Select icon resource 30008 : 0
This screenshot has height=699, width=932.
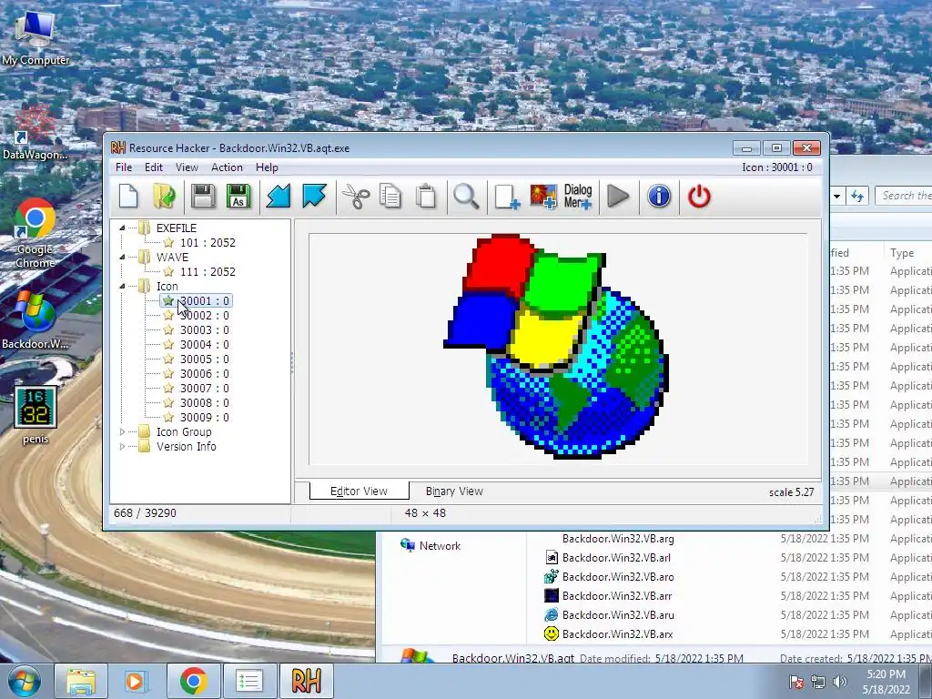point(205,403)
